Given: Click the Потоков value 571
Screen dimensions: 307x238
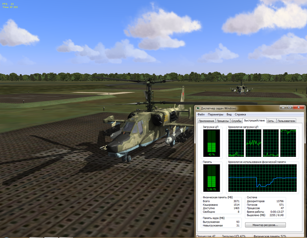Looking at the screenshot, I should coord(281,205).
